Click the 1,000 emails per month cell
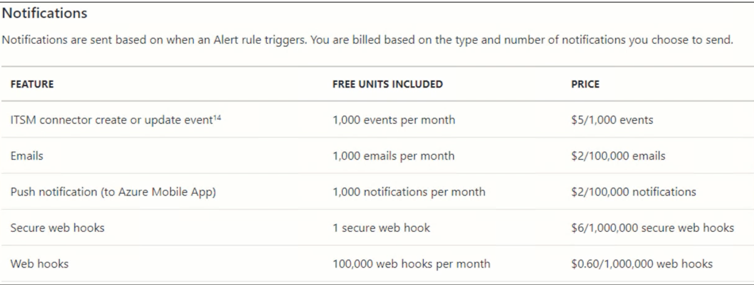The image size is (754, 285). 393,156
